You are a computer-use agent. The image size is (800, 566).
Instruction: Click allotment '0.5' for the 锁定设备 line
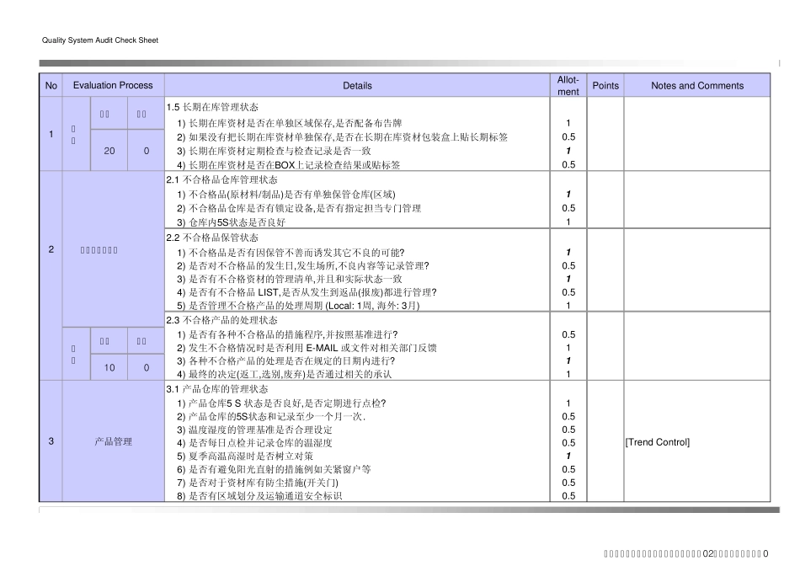(568, 208)
